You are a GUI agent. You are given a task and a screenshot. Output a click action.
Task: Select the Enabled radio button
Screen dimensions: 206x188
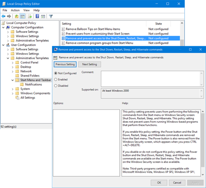pos(56,79)
